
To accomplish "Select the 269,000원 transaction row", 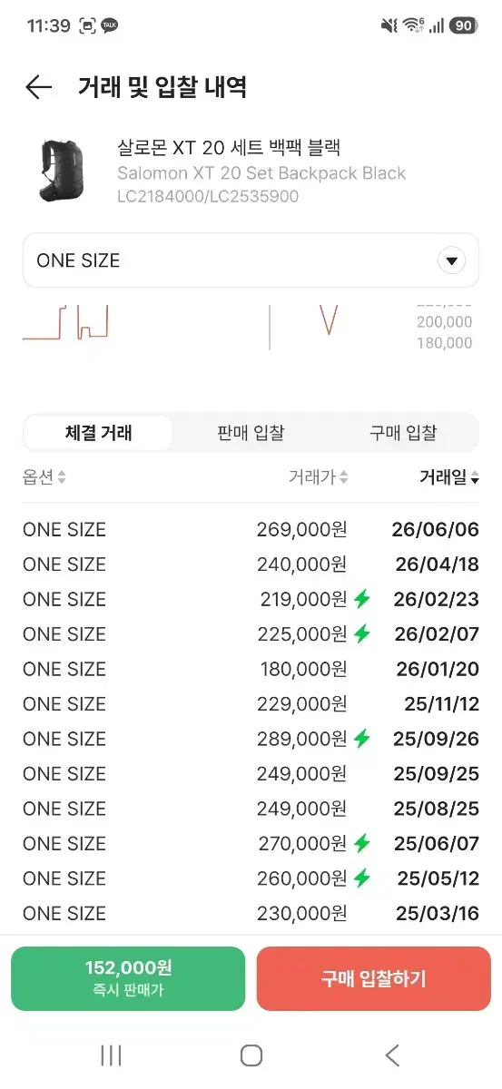I will click(251, 529).
